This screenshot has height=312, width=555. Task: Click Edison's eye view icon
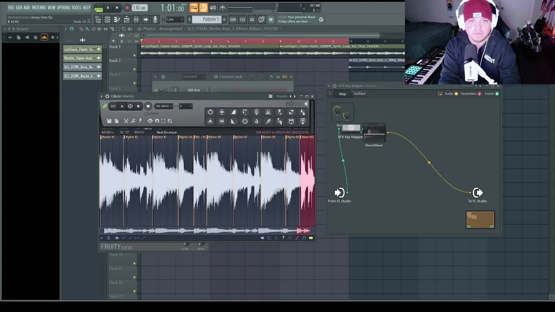tap(150, 121)
